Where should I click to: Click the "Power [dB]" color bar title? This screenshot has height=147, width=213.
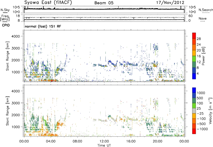tap(203, 56)
